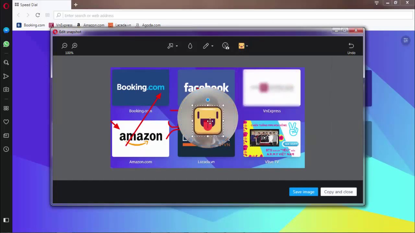The height and width of the screenshot is (233, 415).
Task: Close the Edit snapshot dialog
Action: [x=356, y=30]
